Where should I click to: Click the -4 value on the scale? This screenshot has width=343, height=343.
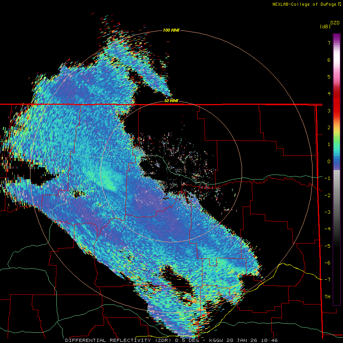coord(327,229)
